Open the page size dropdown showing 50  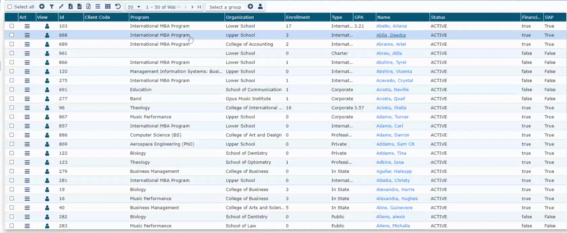[x=134, y=7]
